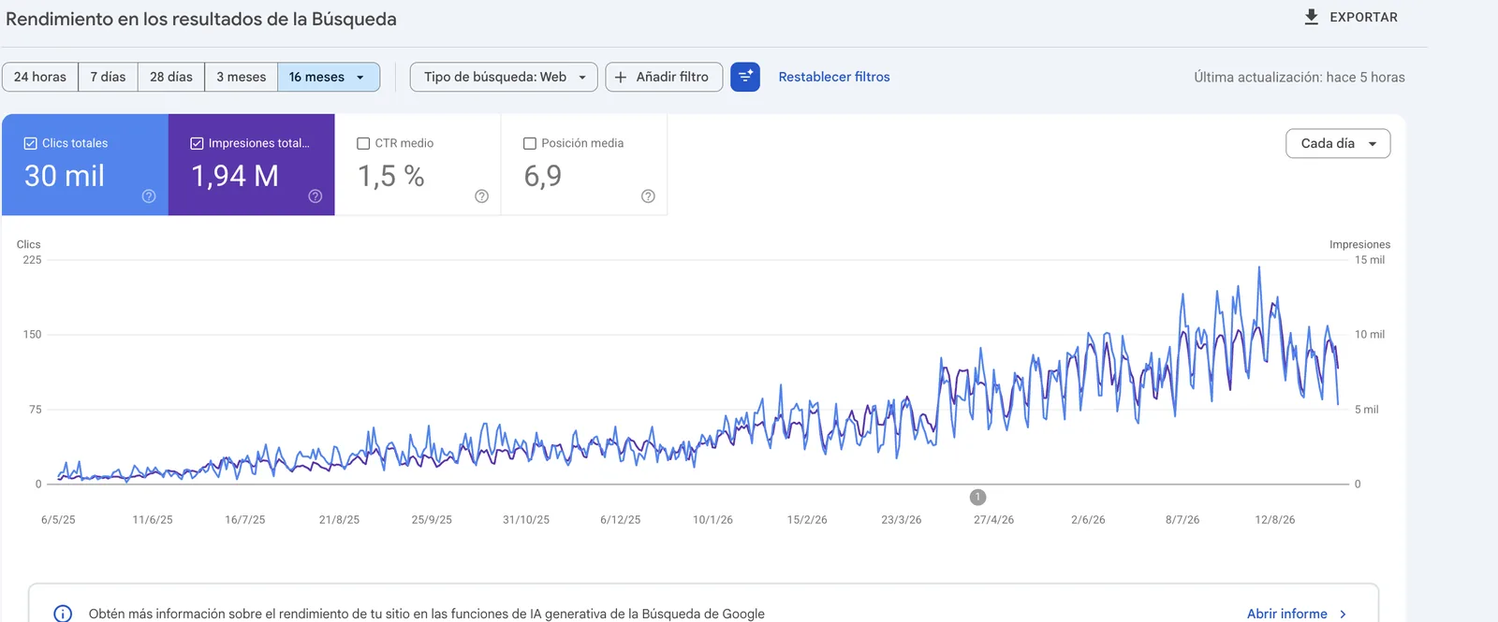Click the 12/8/26 date label on axis
The width and height of the screenshot is (1498, 622).
point(1275,520)
